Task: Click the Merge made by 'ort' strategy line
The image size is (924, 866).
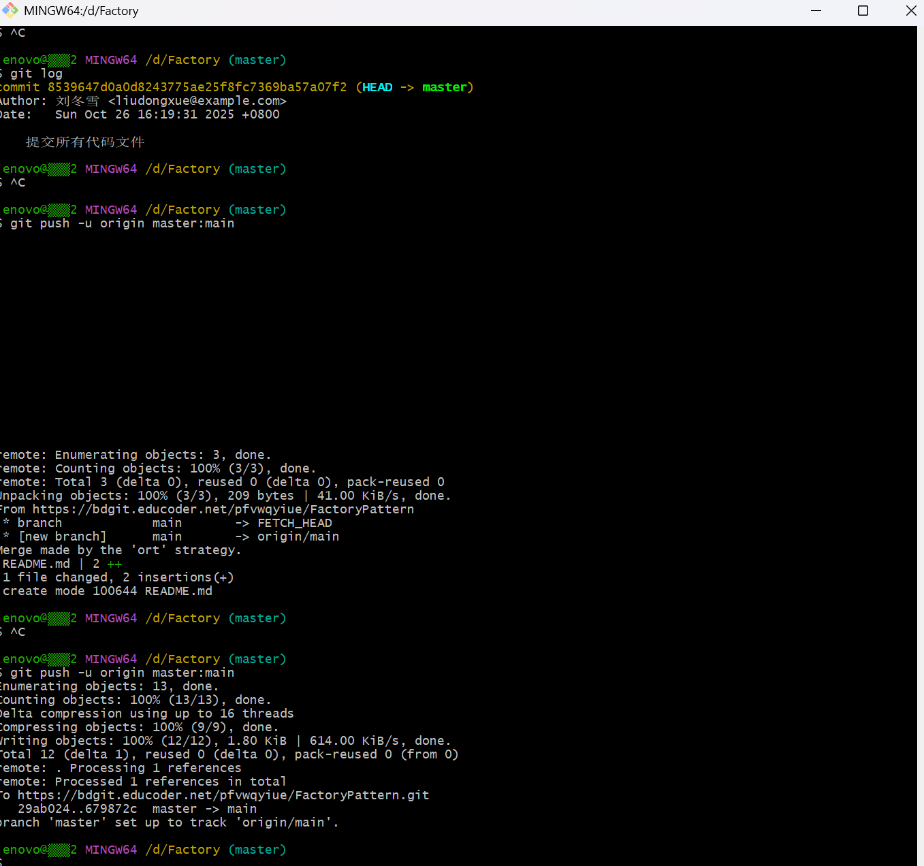Action: coord(121,550)
